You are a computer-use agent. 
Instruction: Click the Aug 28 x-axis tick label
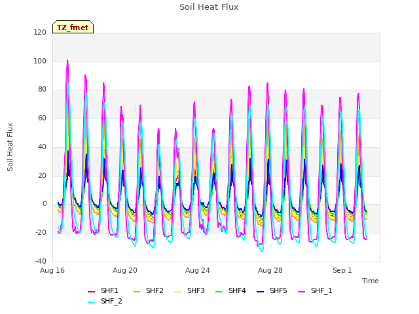point(270,270)
